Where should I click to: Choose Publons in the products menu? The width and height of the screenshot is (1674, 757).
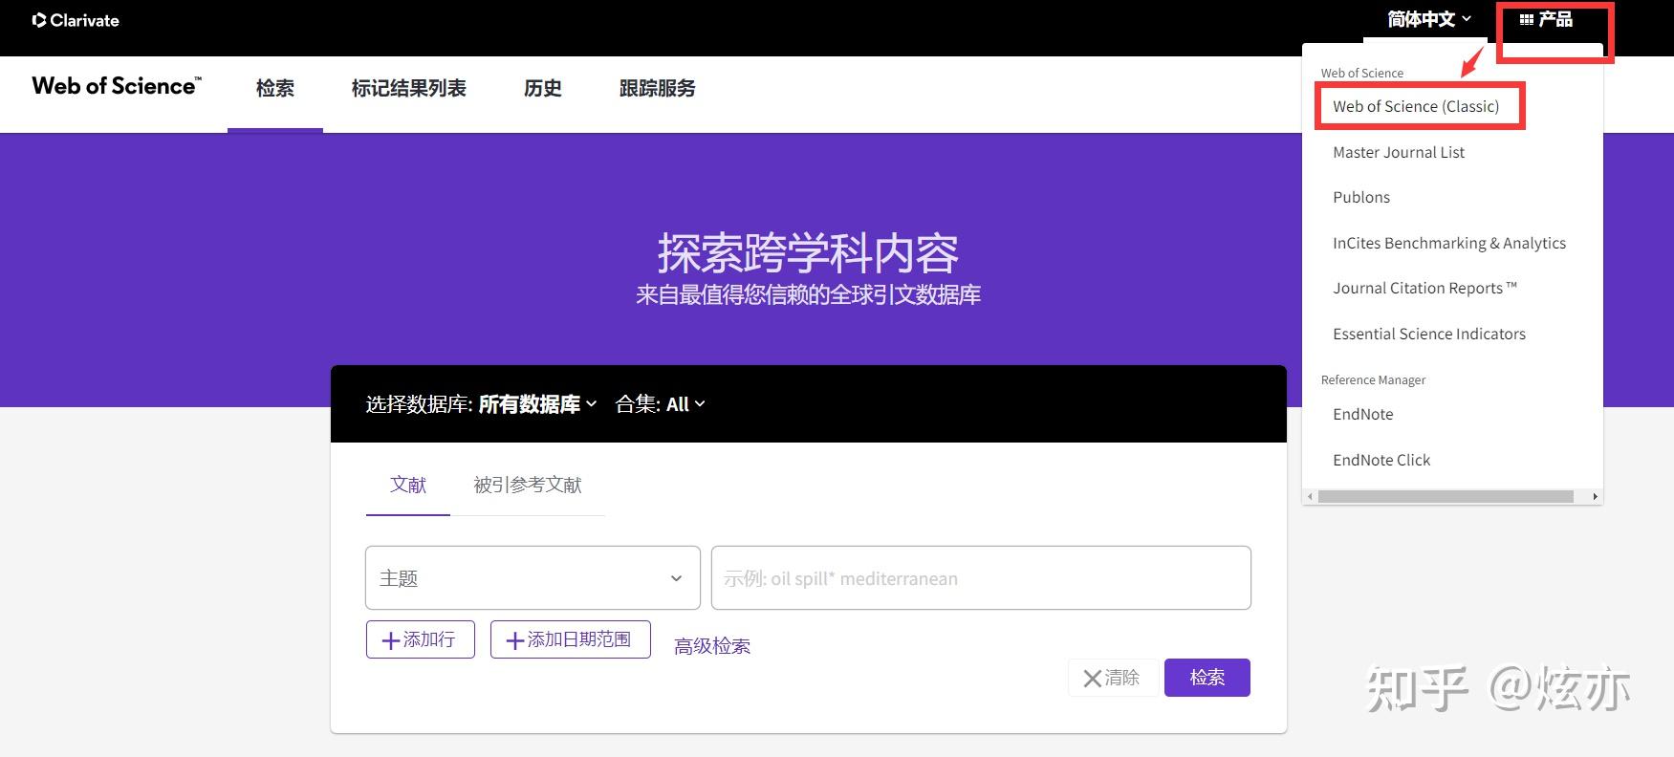click(x=1361, y=197)
